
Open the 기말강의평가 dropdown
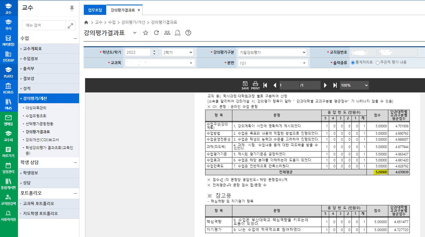[272, 52]
